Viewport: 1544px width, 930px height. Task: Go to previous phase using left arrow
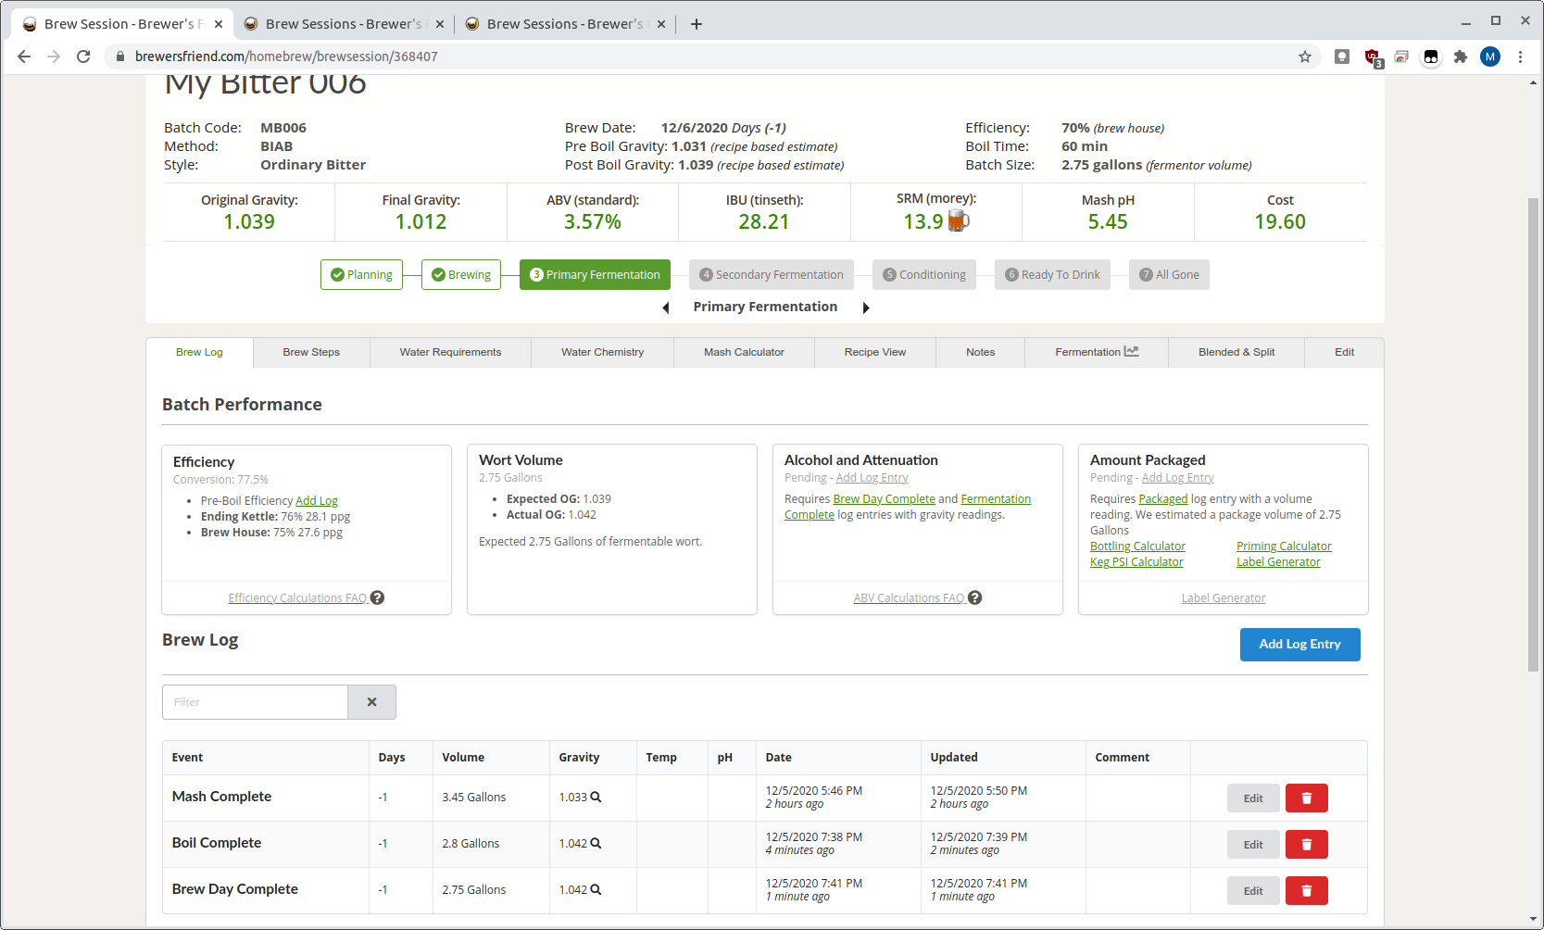coord(665,308)
